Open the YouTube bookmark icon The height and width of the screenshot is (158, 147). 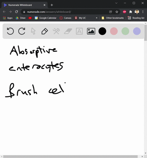pyautogui.click(x=30, y=18)
